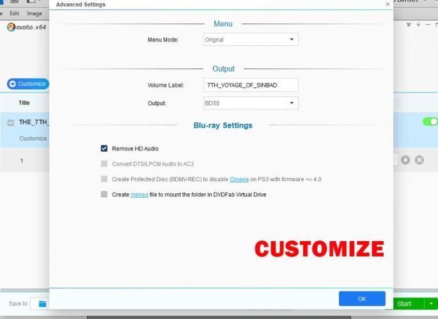Click DVDFab window minimize icon
This screenshot has height=319, width=438.
[428, 24]
